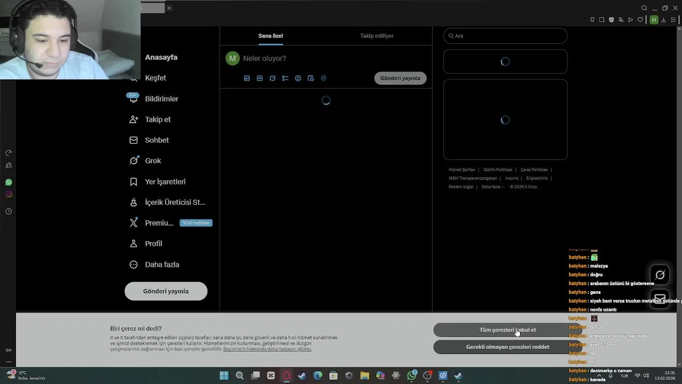Open history clock in browser sidebar

pyautogui.click(x=9, y=211)
